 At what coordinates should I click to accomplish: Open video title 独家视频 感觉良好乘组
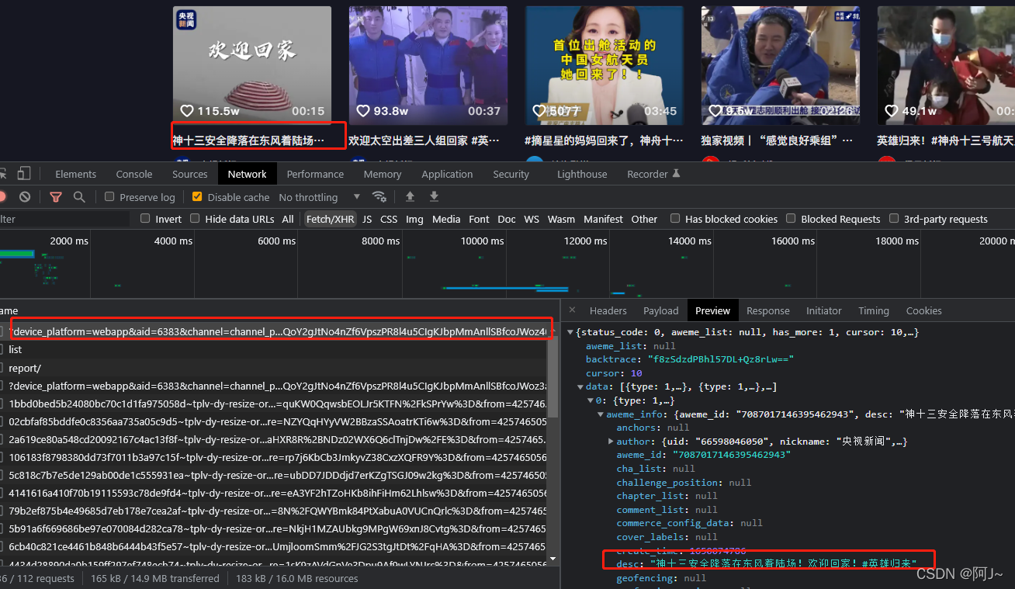(777, 140)
